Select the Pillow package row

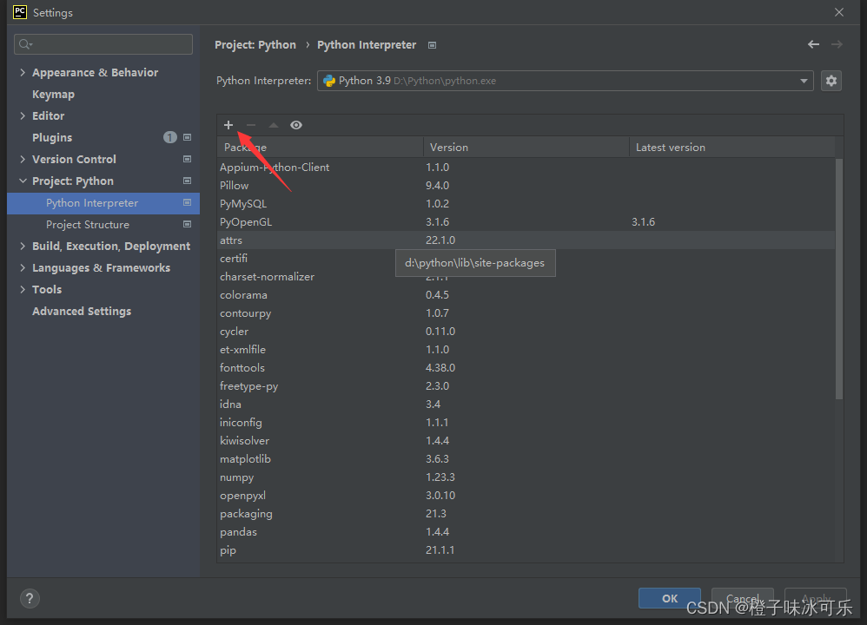click(526, 185)
